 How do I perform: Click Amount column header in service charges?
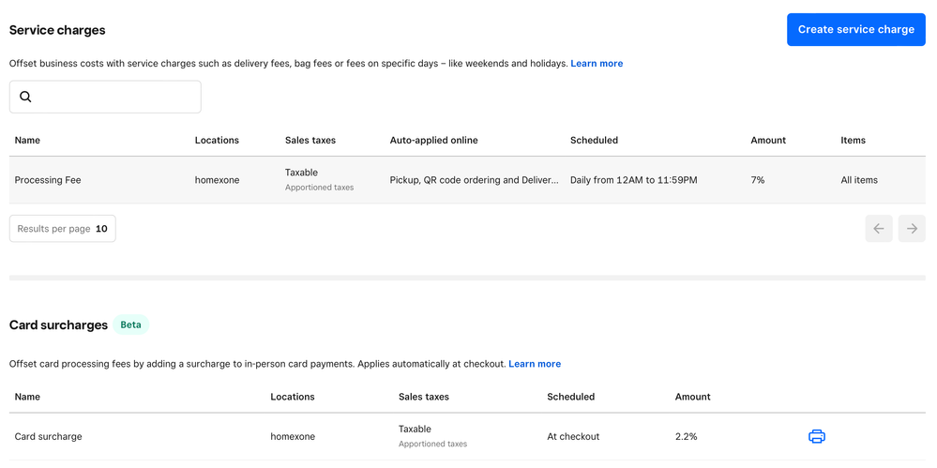(x=768, y=141)
